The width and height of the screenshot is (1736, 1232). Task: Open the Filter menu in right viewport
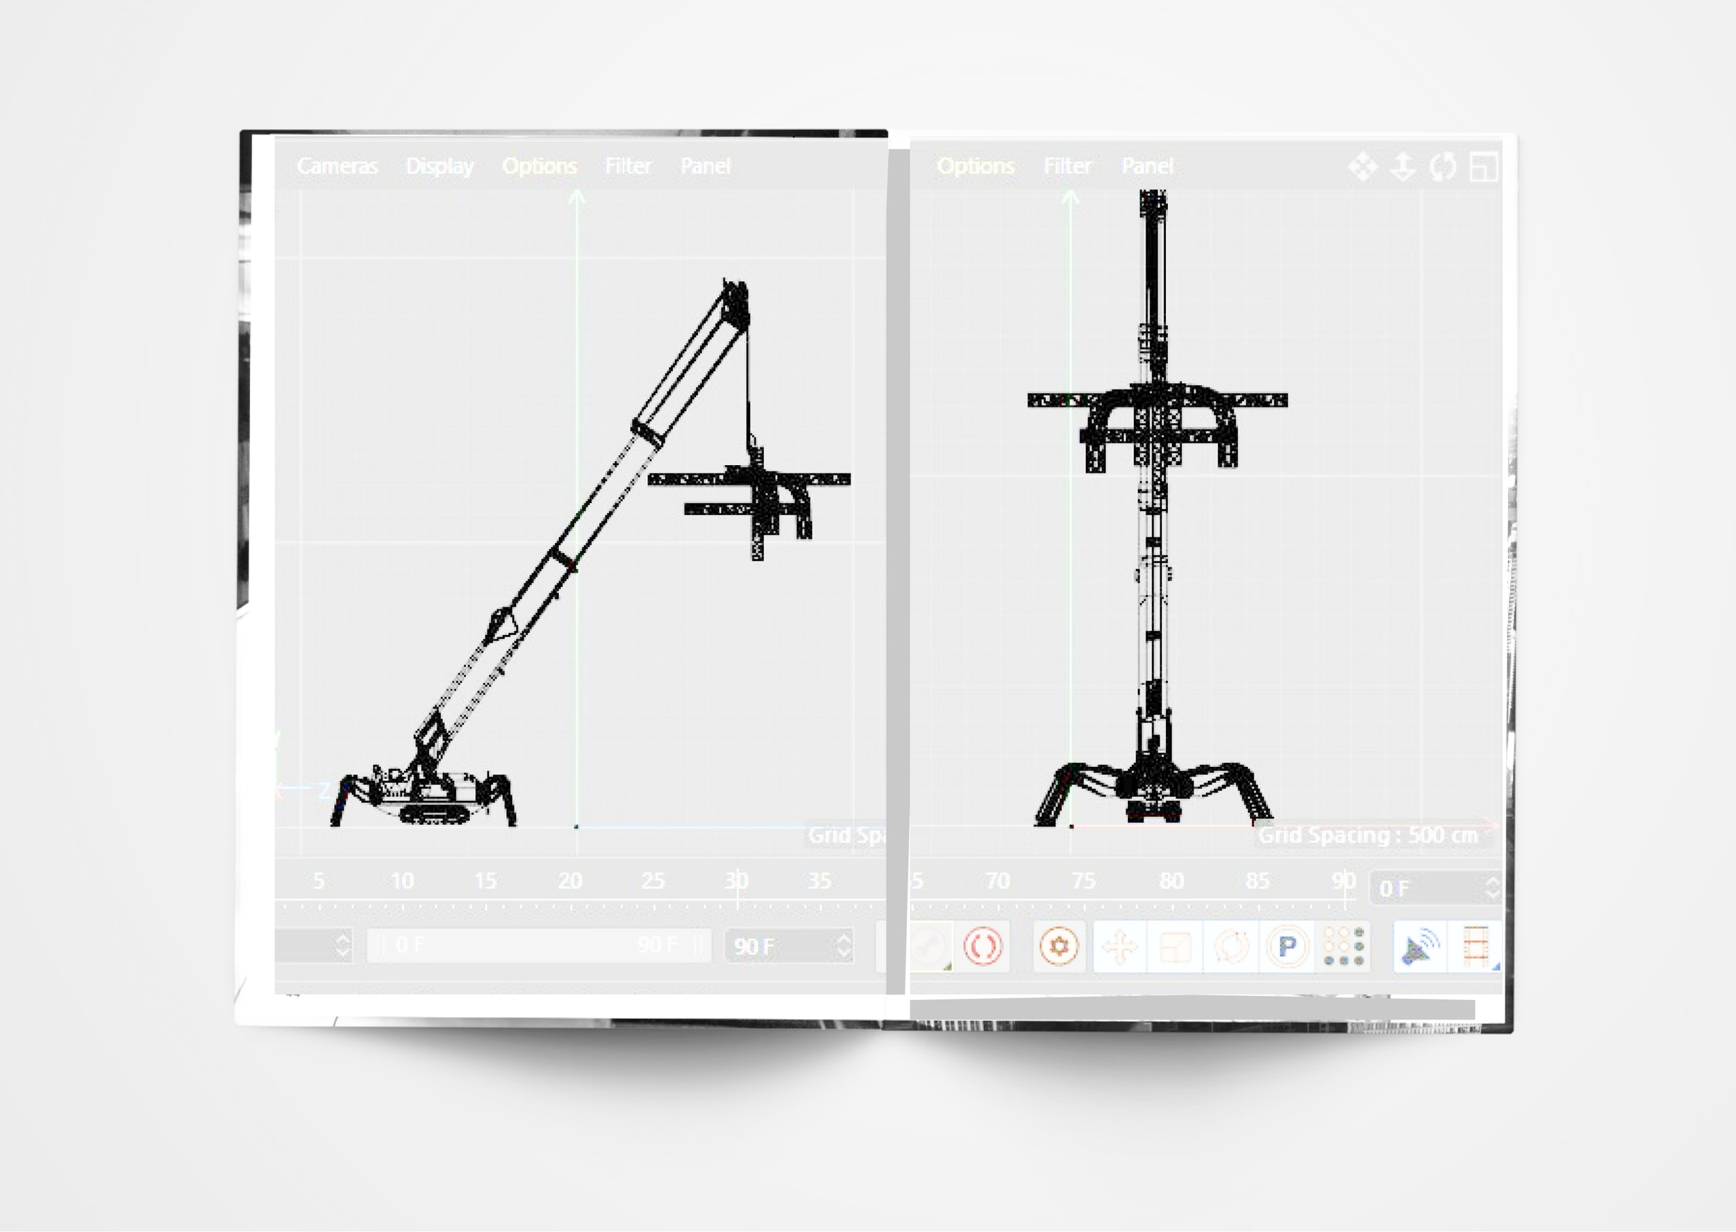[x=1067, y=166]
